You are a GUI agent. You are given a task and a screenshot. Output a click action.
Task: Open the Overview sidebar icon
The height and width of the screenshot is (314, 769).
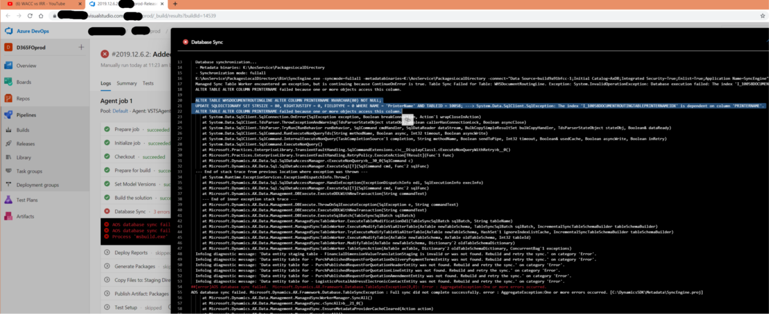tap(8, 66)
